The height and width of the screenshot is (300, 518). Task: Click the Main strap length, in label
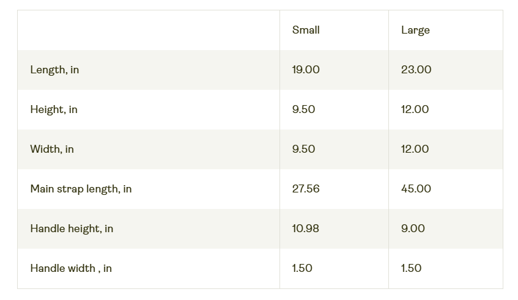tap(81, 189)
